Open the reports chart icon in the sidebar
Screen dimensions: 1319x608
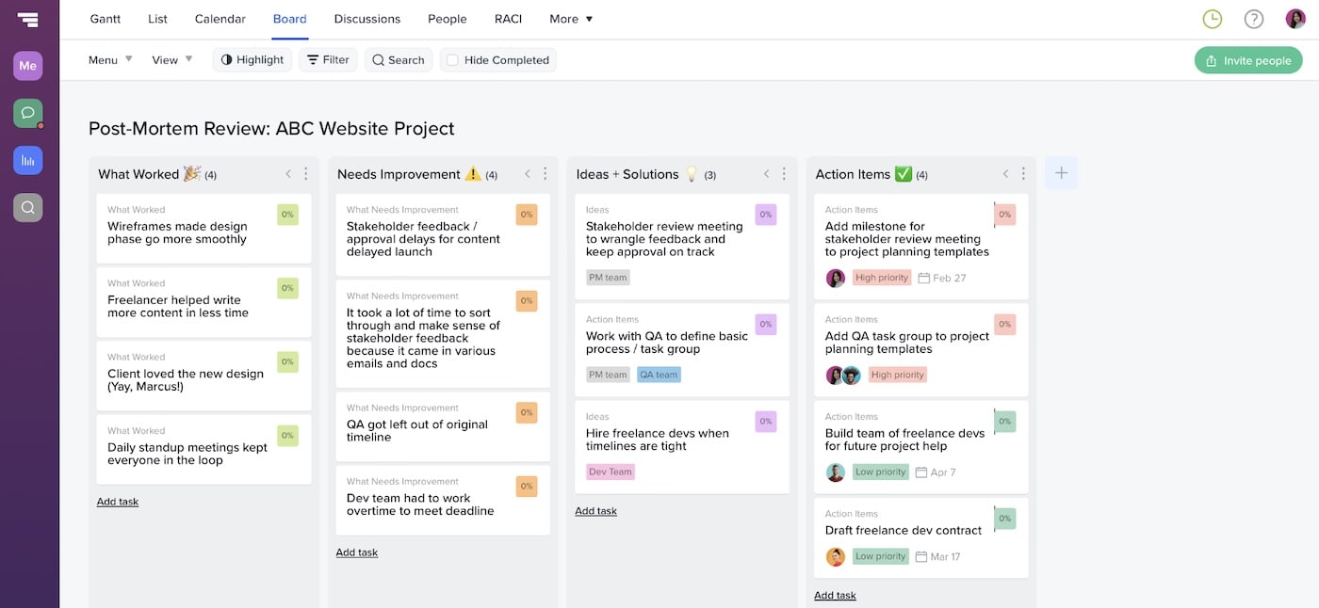[27, 159]
